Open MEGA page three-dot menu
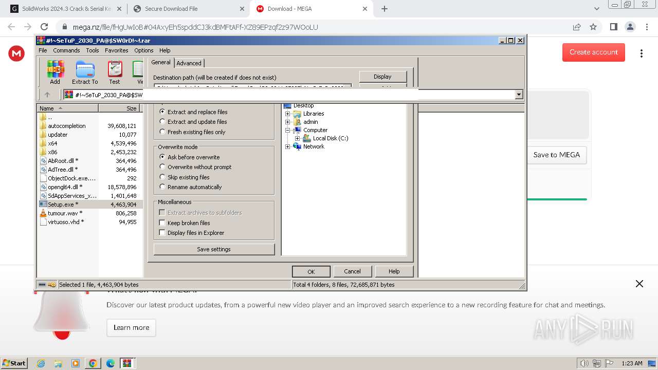This screenshot has height=370, width=658. pos(642,53)
